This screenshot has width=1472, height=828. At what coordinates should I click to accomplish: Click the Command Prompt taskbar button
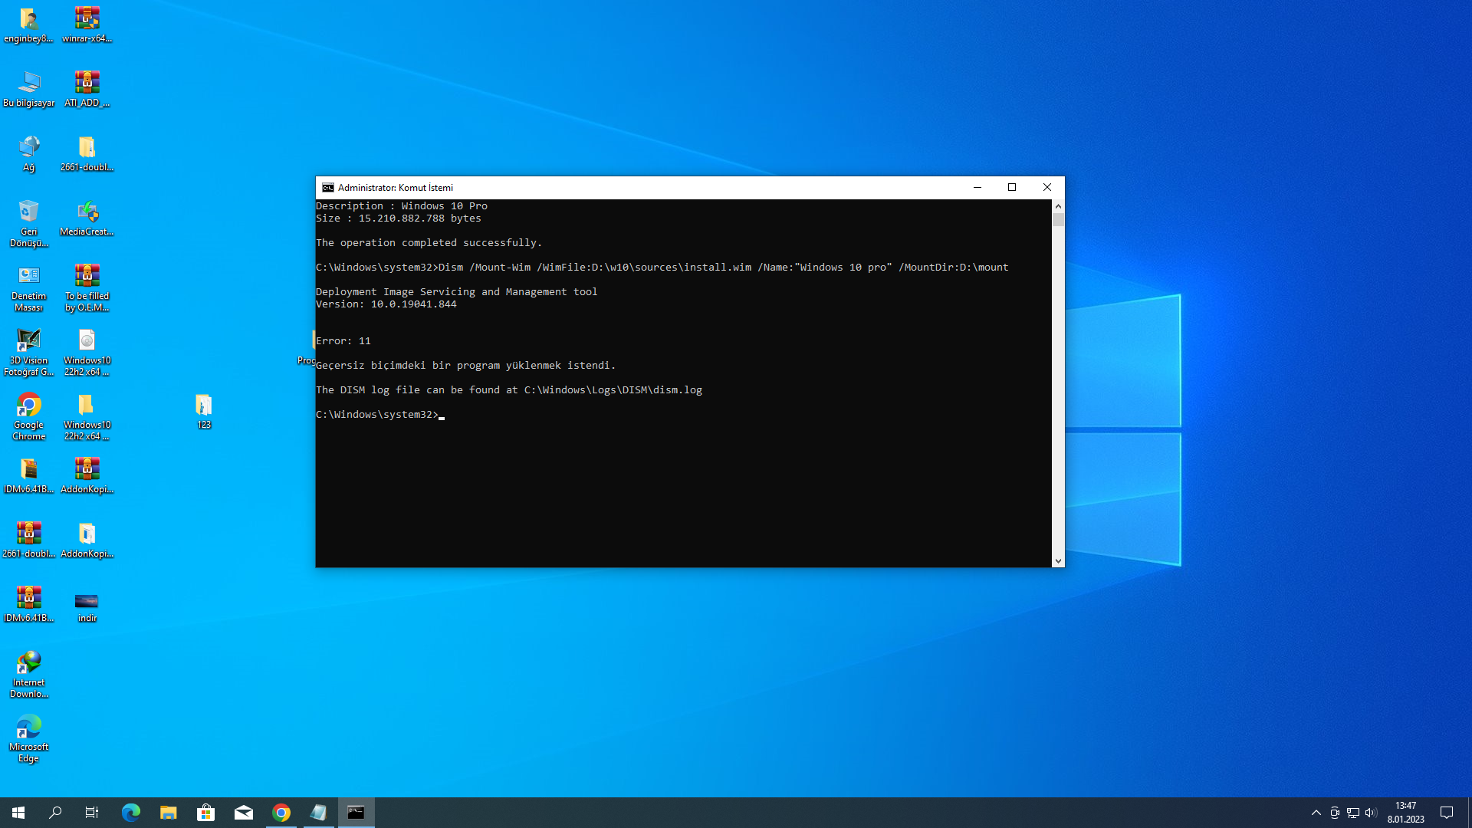pos(356,813)
